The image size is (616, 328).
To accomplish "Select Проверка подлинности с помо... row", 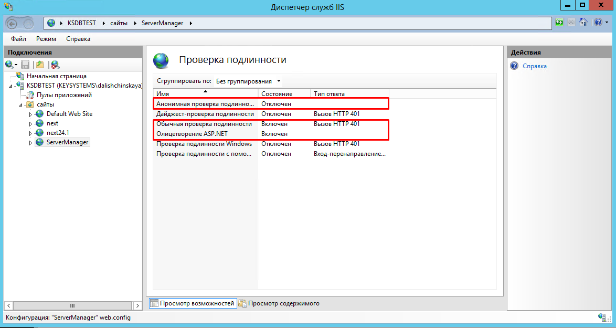I will (x=271, y=154).
